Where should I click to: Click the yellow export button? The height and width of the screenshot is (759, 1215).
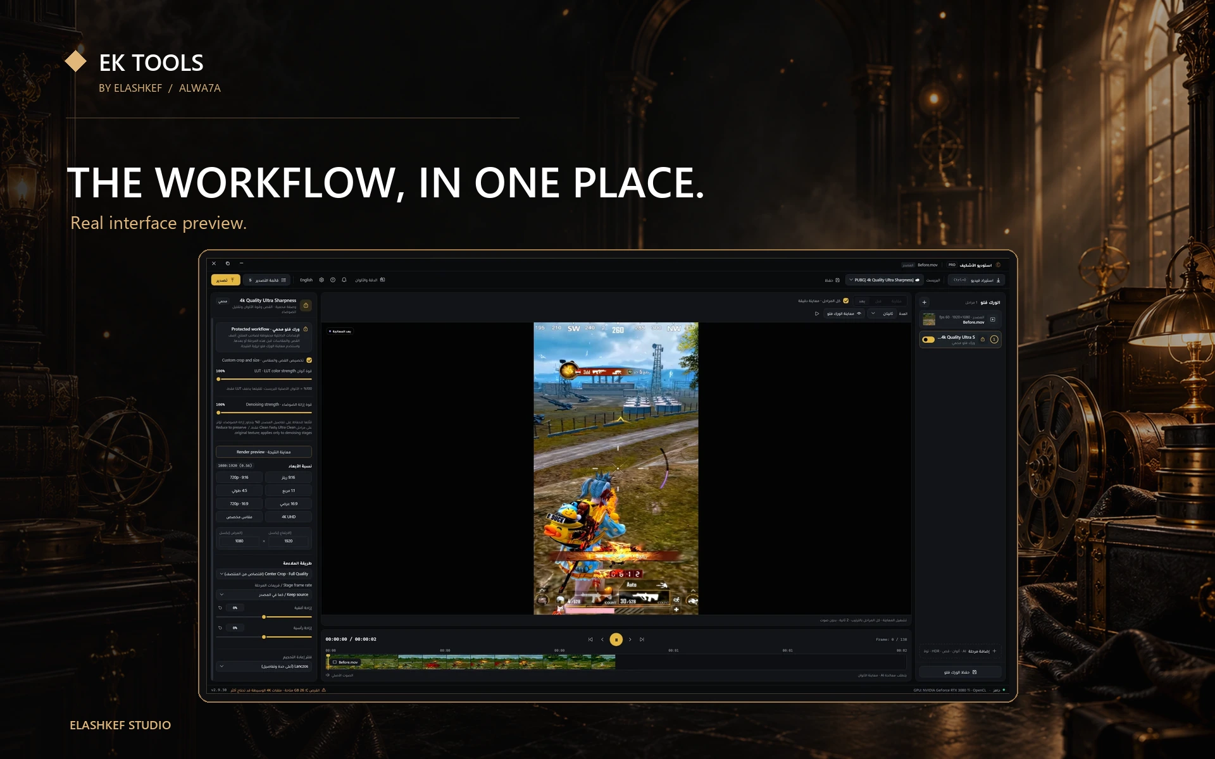[x=225, y=280]
